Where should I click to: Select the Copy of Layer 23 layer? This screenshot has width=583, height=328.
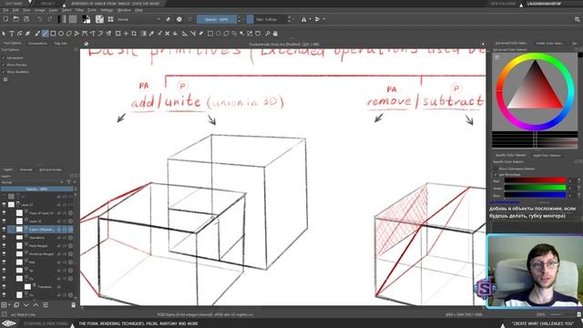click(x=40, y=212)
